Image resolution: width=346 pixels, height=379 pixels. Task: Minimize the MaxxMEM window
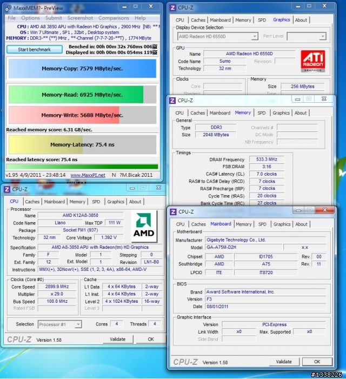click(x=124, y=6)
